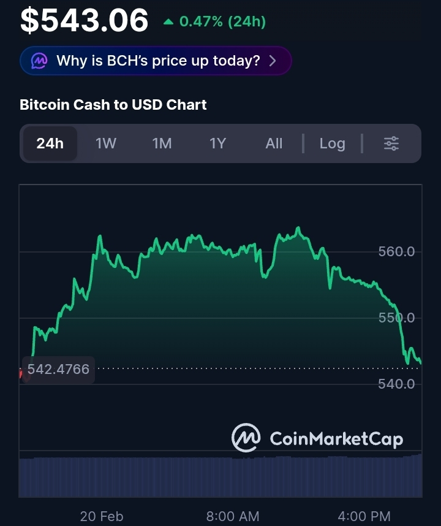Click the 542.4766 price label tag
This screenshot has height=526, width=441.
[58, 370]
